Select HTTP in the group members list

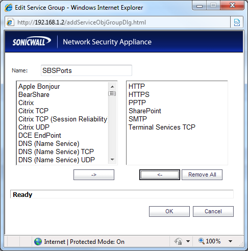[137, 86]
